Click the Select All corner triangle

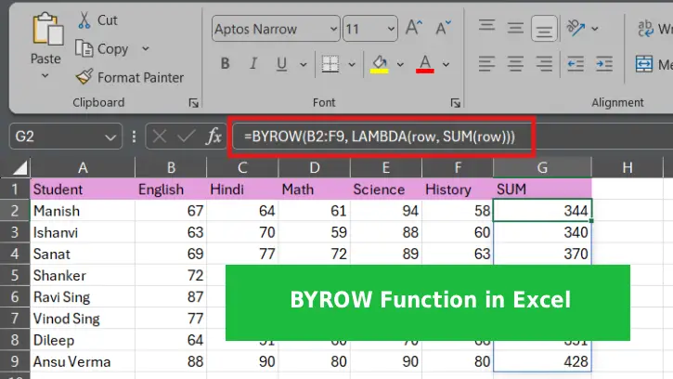19,167
